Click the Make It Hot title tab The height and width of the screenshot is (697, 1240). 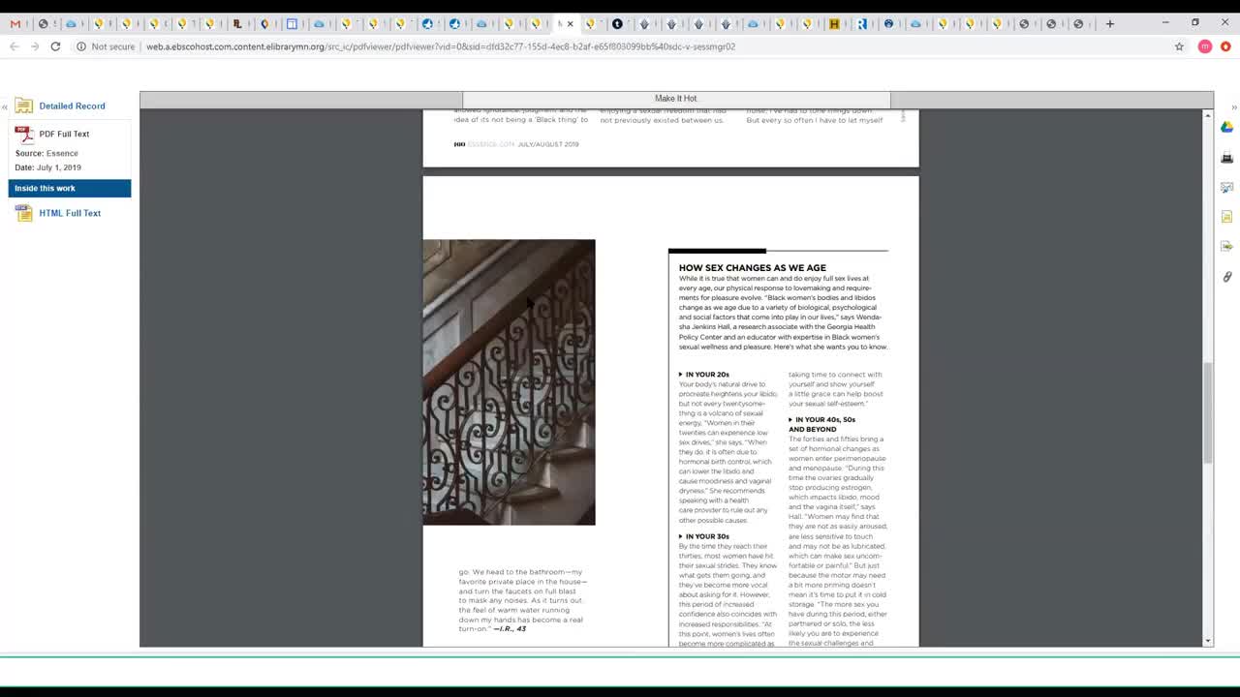tap(676, 99)
